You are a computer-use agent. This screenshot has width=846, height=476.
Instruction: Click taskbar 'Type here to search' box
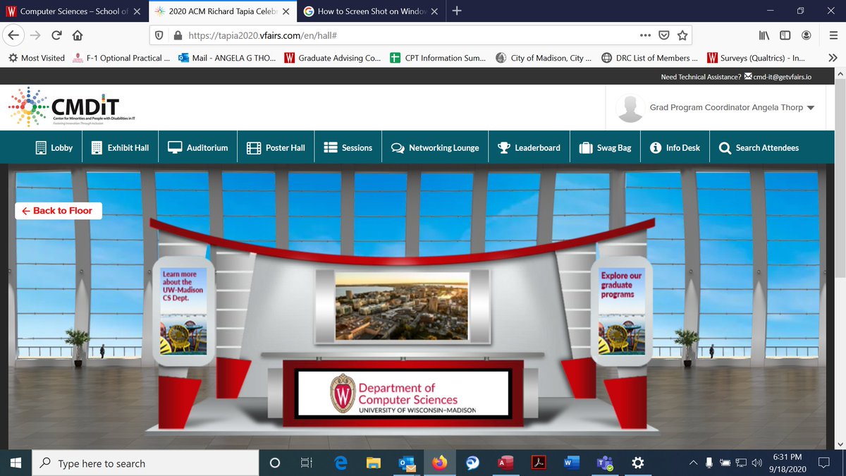click(145, 463)
